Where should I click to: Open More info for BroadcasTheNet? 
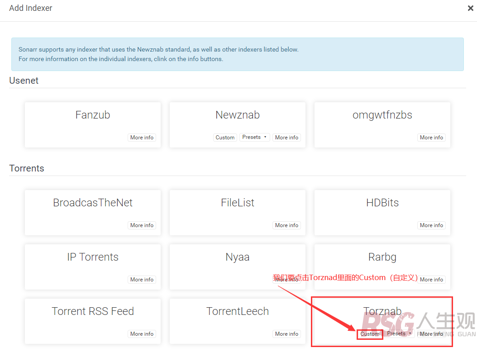pos(142,225)
